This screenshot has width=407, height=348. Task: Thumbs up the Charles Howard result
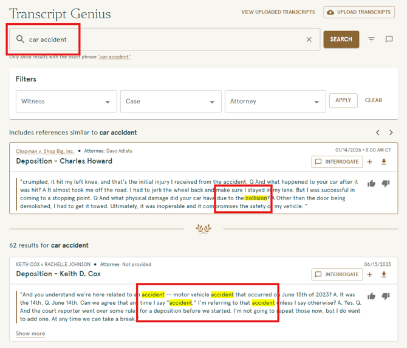[x=372, y=183]
